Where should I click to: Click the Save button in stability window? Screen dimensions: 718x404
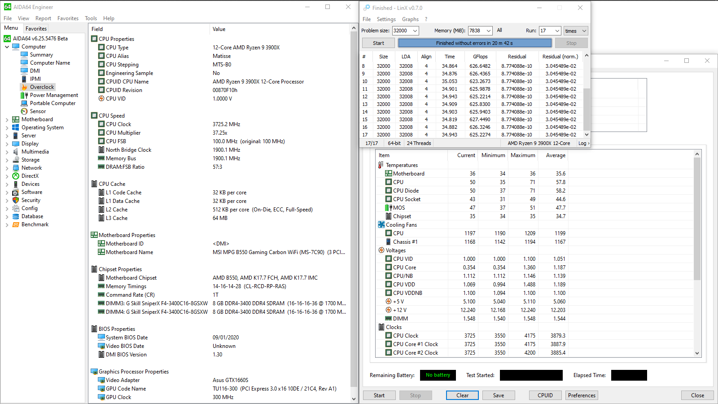(499, 395)
